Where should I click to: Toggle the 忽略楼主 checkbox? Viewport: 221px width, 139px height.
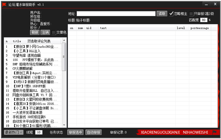point(171,14)
